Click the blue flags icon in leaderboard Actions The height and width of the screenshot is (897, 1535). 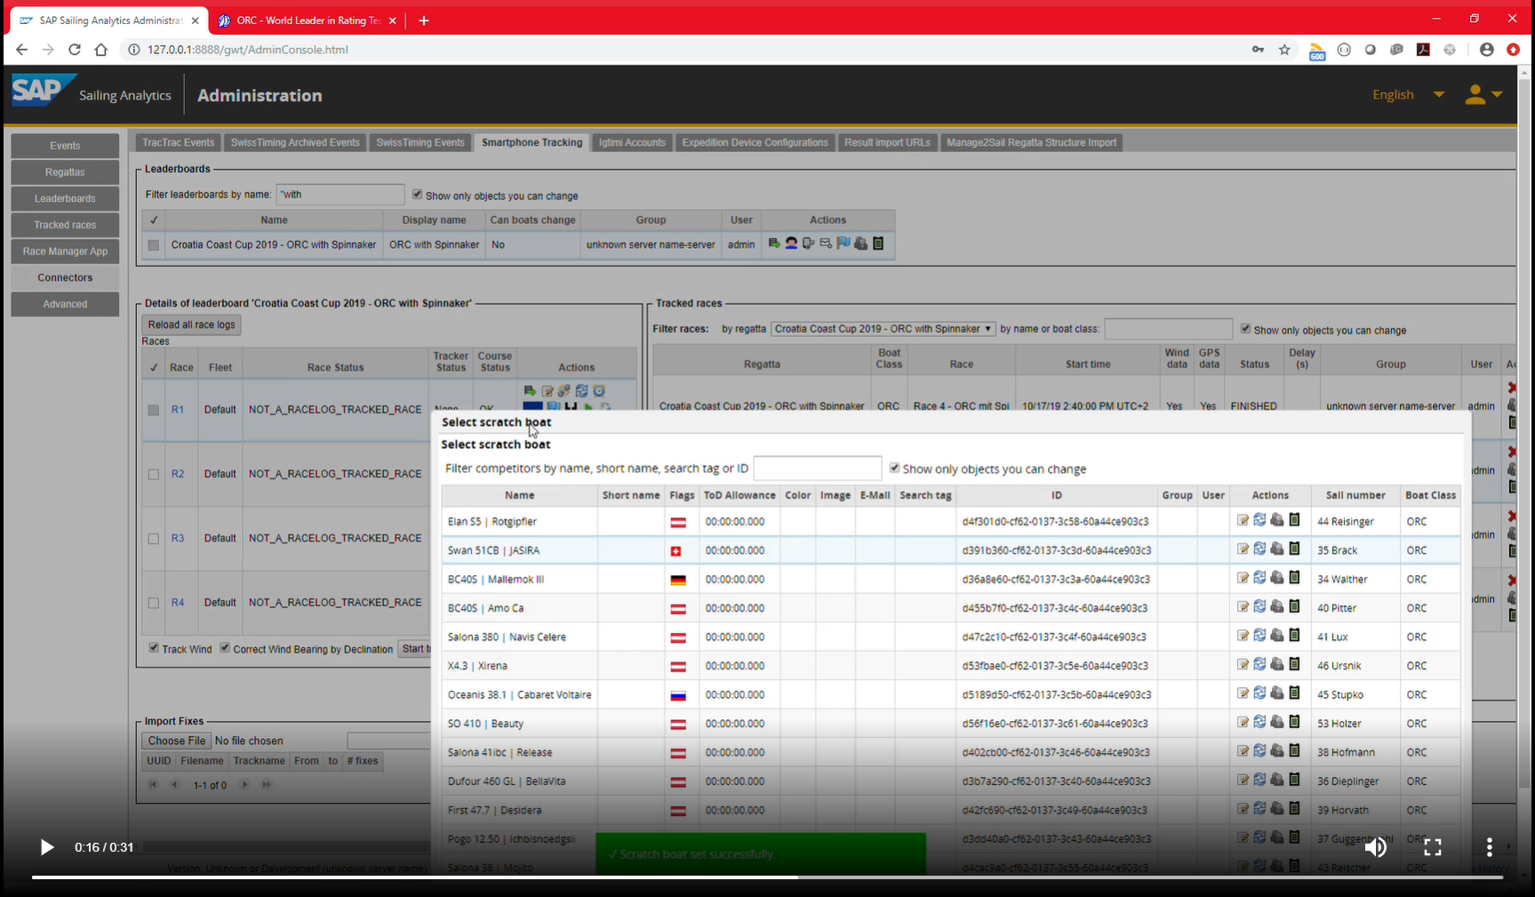[843, 243]
